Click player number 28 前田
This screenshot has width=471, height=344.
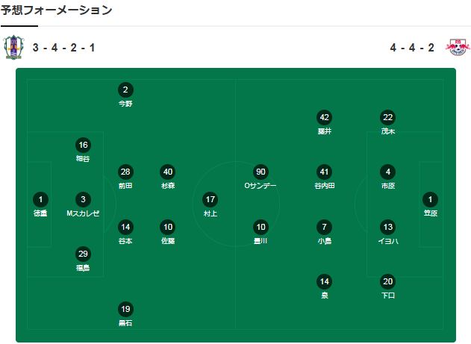pyautogui.click(x=125, y=177)
